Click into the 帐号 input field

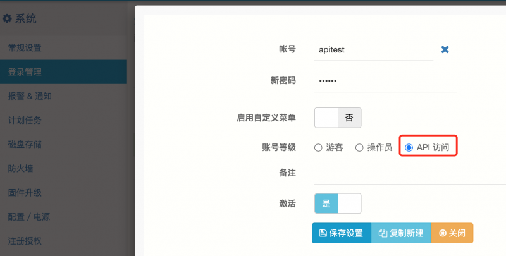(x=373, y=49)
